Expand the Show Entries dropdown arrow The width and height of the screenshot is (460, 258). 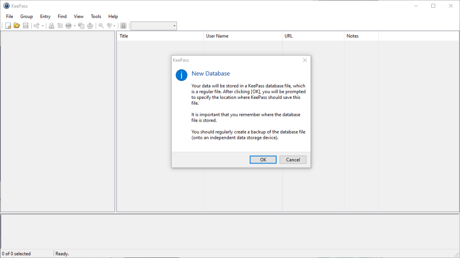[115, 26]
